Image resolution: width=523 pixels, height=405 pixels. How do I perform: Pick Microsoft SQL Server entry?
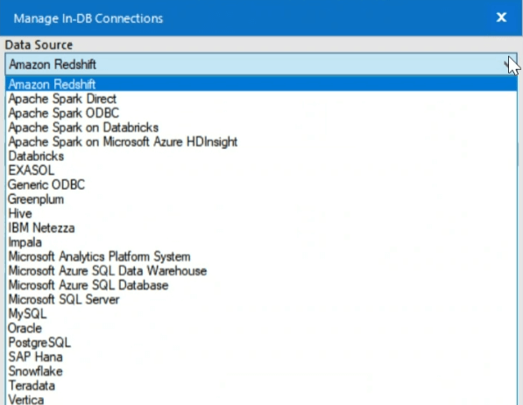[261, 299]
